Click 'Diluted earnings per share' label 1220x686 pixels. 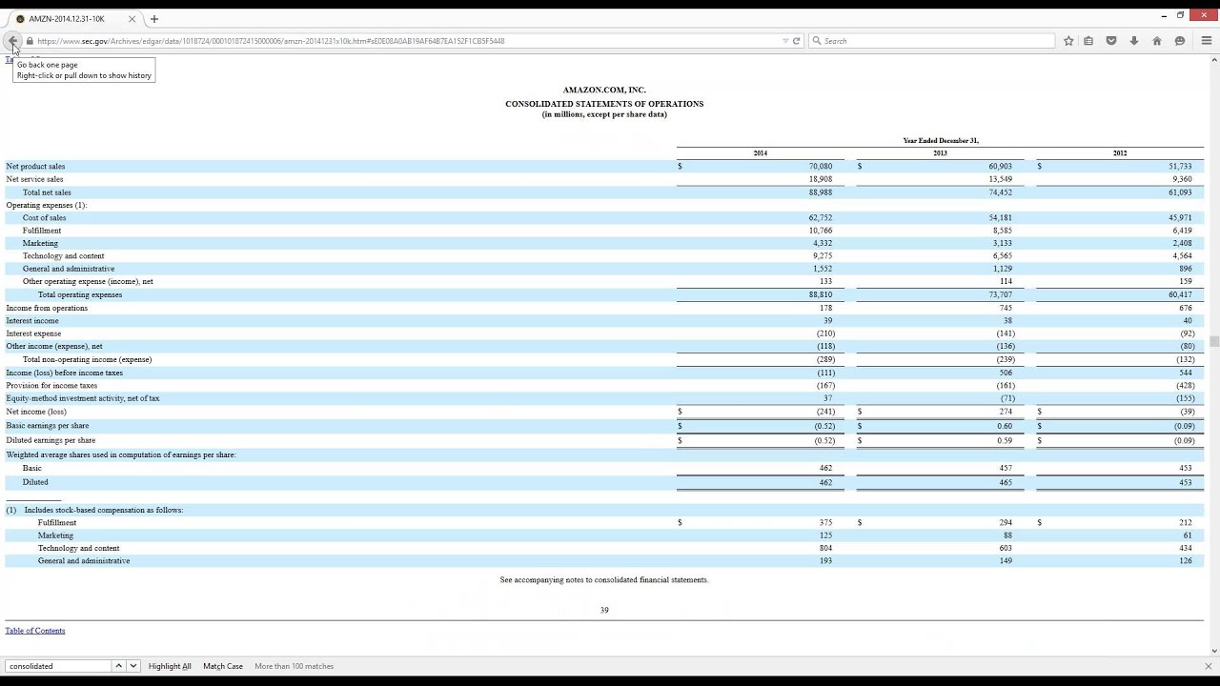(51, 440)
